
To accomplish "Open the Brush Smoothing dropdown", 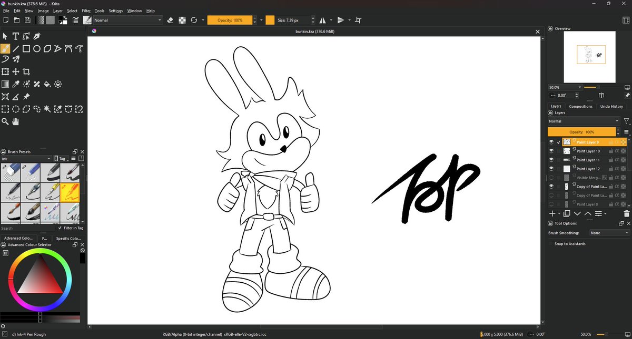I will (609, 233).
